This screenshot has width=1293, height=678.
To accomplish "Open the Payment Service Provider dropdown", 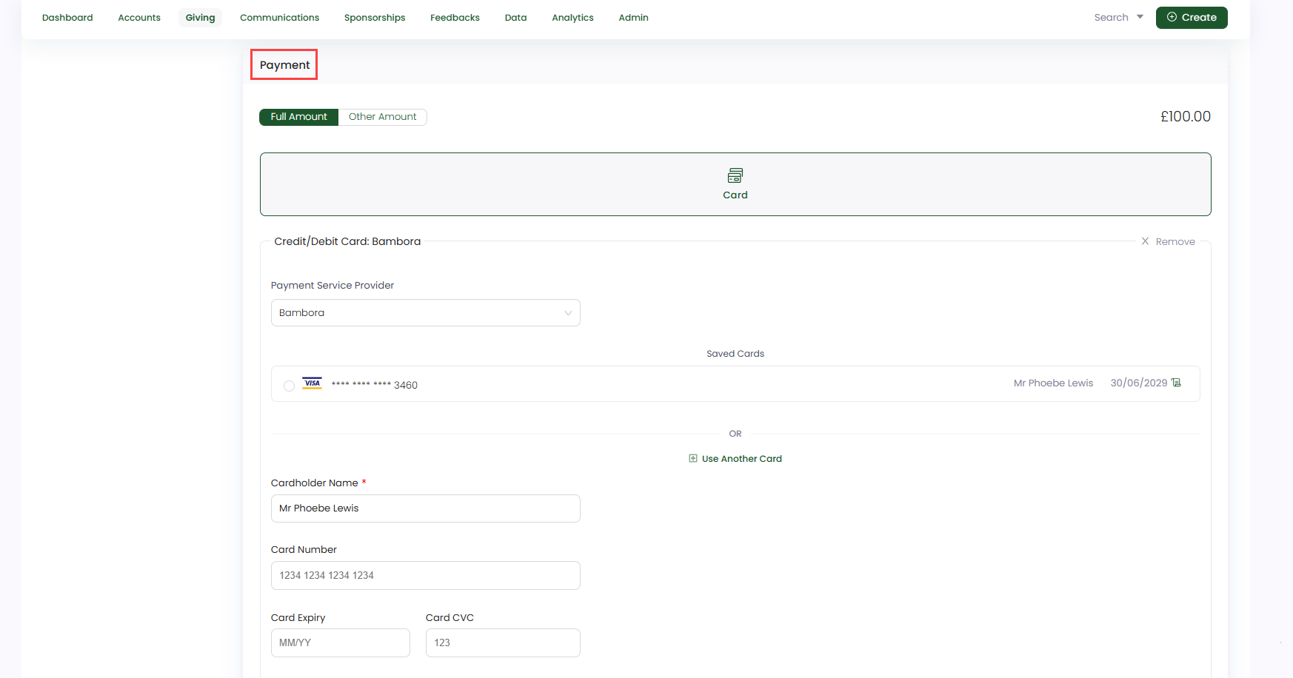I will [x=425, y=313].
